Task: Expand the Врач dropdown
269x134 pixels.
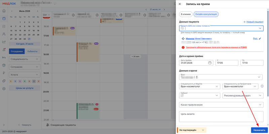Action: click(x=221, y=77)
